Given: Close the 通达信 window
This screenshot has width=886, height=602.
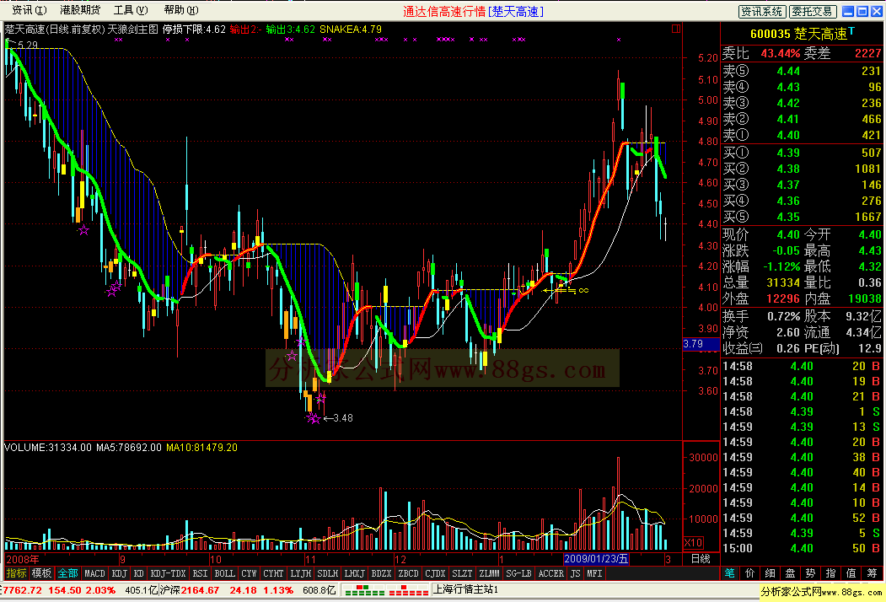Looking at the screenshot, I should tap(877, 11).
